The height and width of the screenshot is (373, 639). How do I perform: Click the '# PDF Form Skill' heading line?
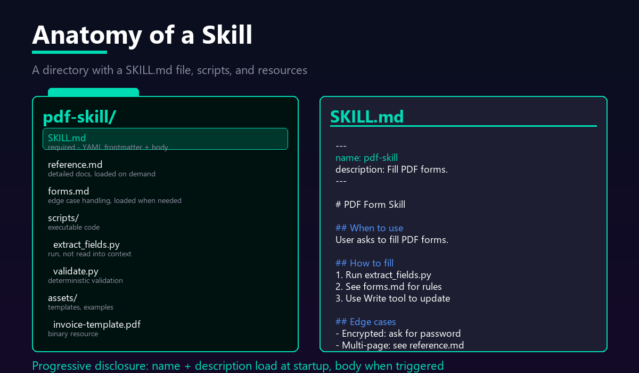click(370, 205)
